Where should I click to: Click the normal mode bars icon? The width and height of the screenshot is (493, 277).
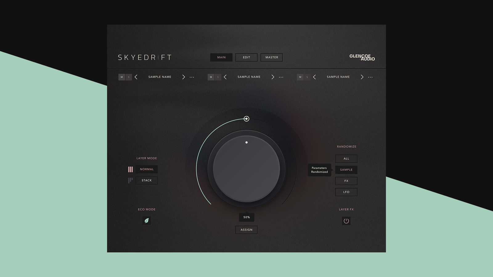click(130, 169)
